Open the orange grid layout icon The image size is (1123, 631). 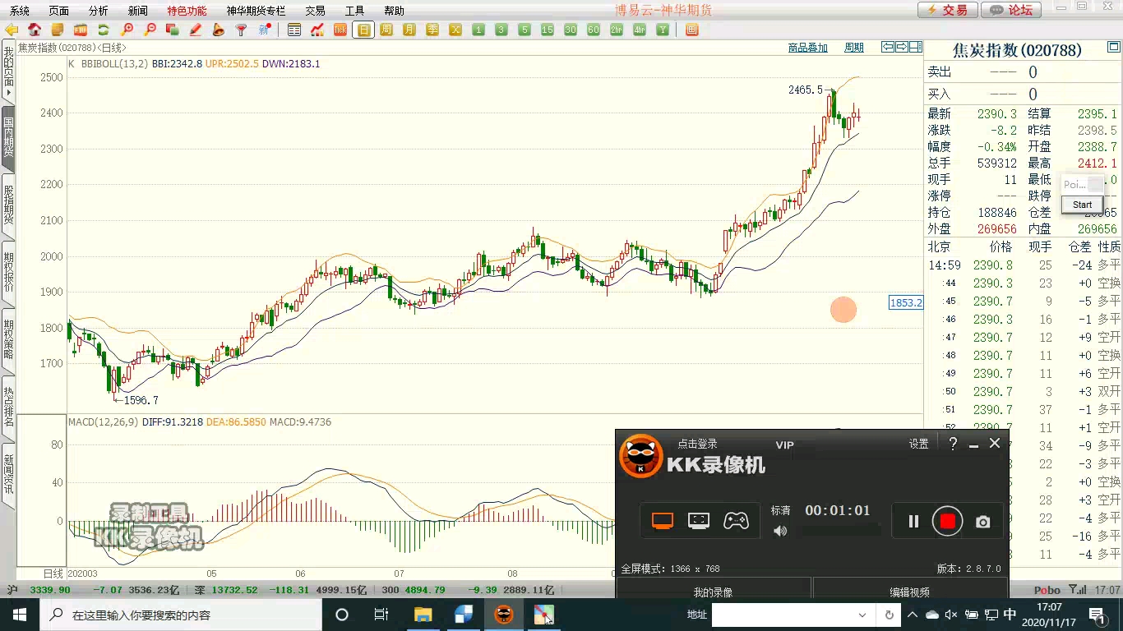692,30
